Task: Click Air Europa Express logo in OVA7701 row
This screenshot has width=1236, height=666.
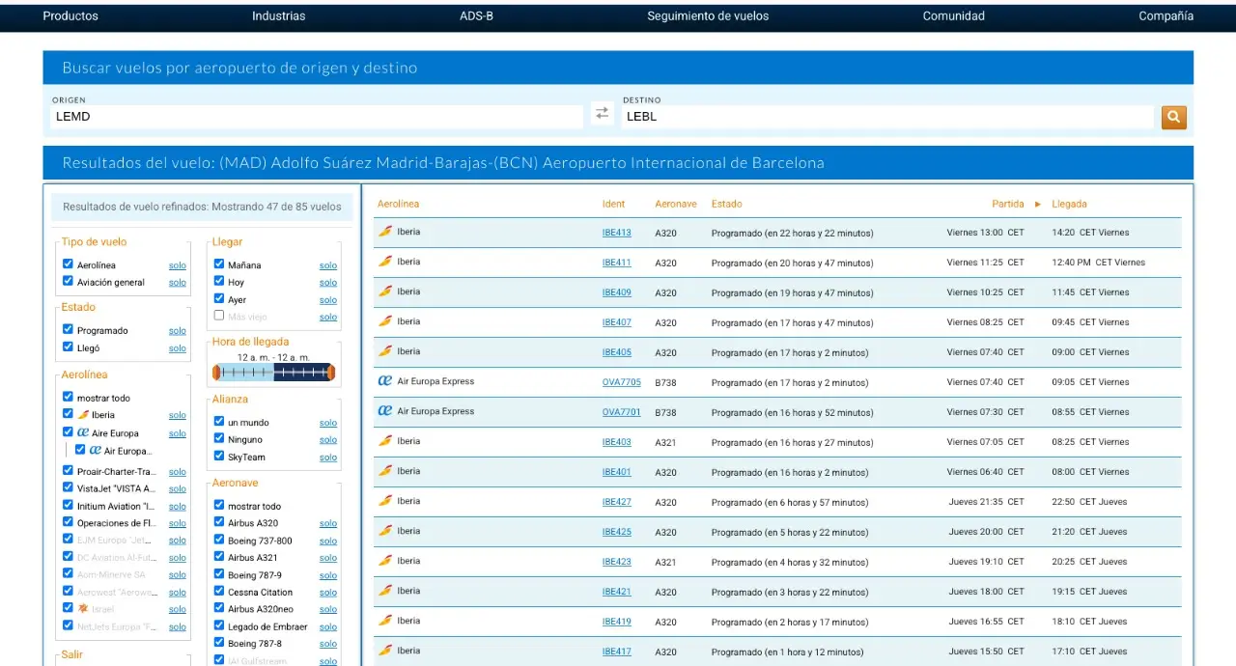Action: [385, 411]
